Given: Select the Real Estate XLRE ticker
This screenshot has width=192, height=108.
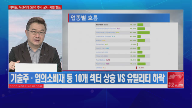Looking at the screenshot, I should pos(108,60).
